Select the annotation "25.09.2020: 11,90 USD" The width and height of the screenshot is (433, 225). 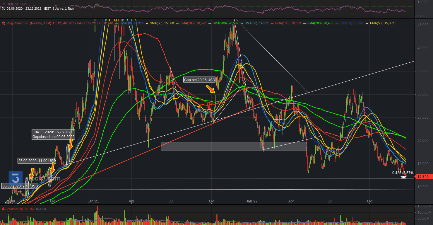tap(37, 161)
